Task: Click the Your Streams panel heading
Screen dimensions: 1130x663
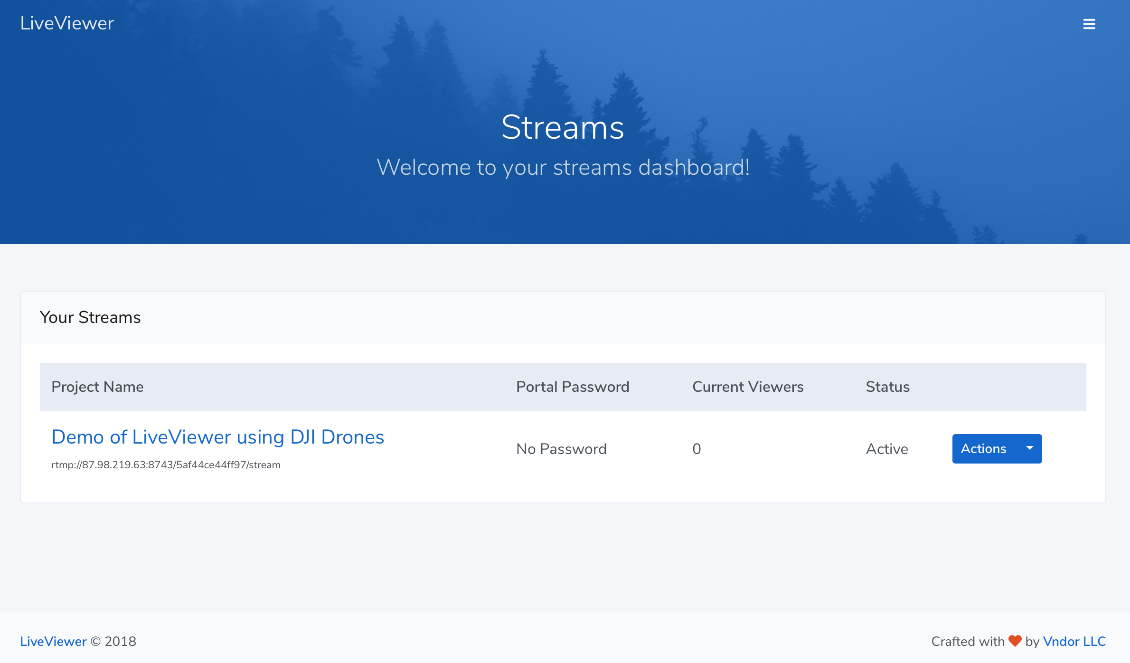Action: pyautogui.click(x=90, y=317)
